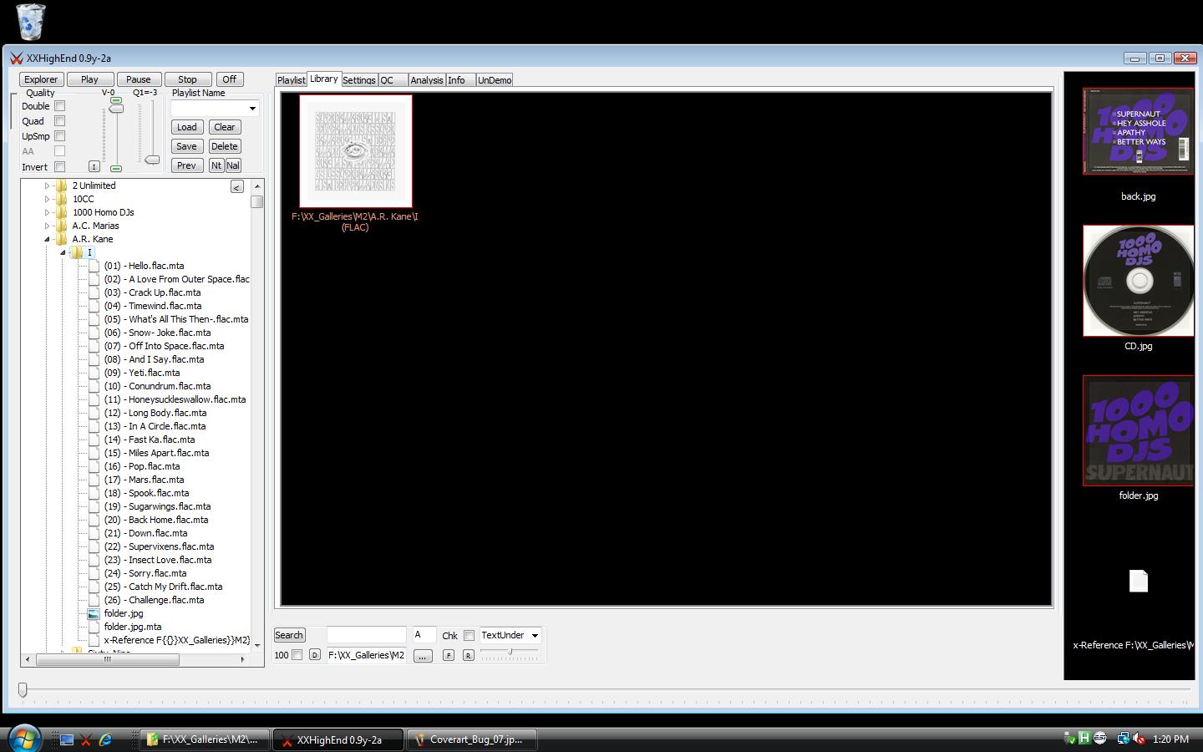This screenshot has width=1203, height=752.
Task: Open the Analysis tab
Action: pos(427,80)
